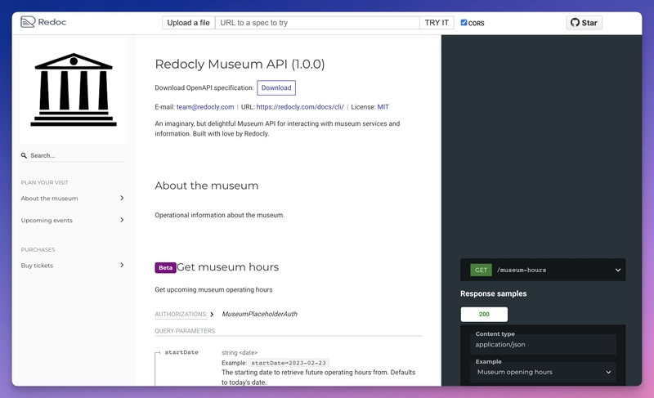Click the Redocly Museum API title

click(x=240, y=65)
